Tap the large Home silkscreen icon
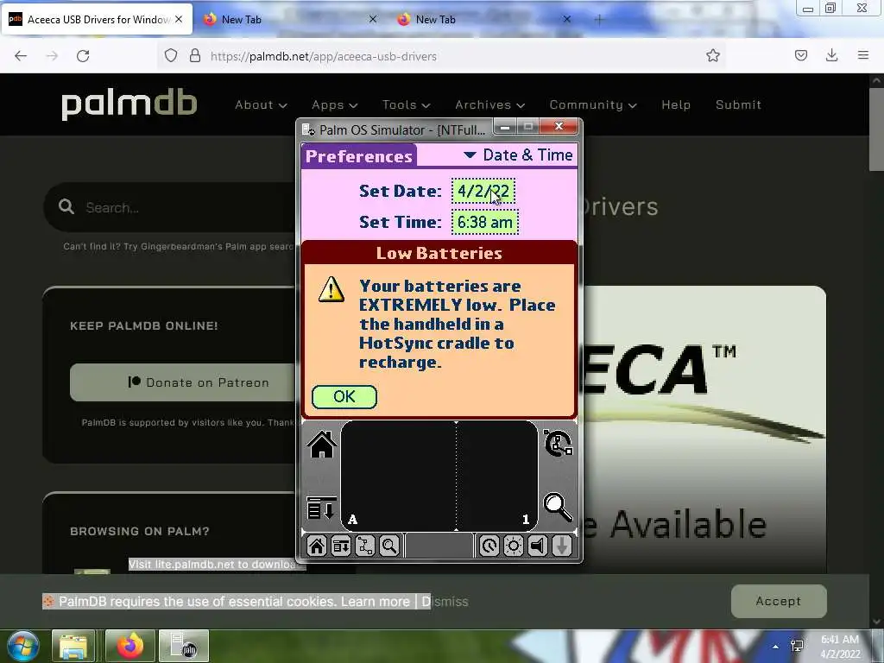Viewport: 884px width, 663px height. click(x=322, y=445)
